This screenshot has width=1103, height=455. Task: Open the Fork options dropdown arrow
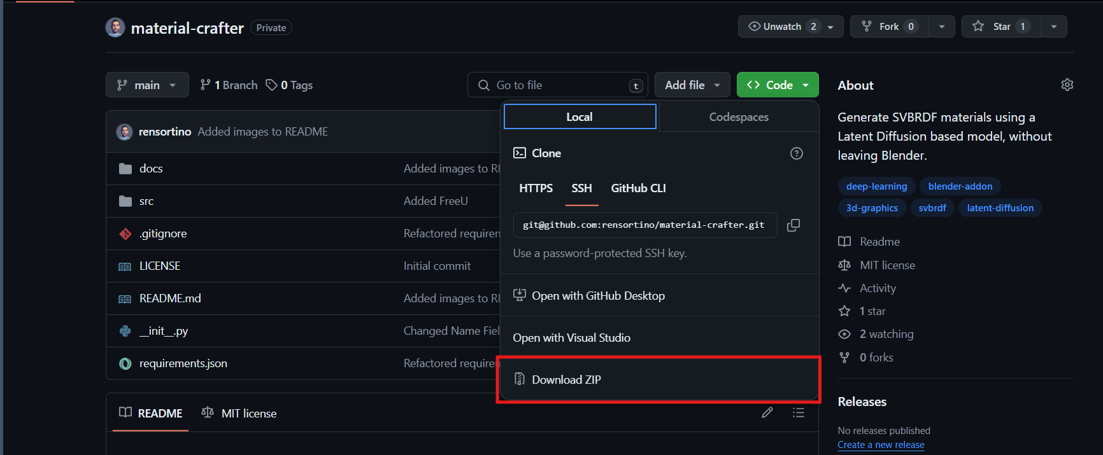coord(942,26)
